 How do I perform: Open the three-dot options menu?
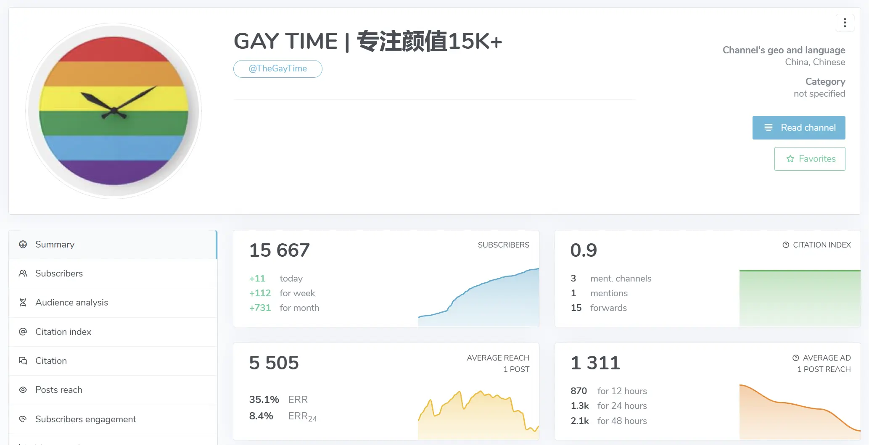[845, 23]
